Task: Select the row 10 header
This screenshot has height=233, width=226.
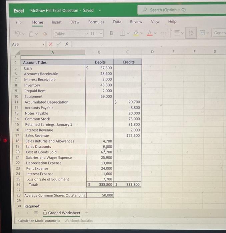Action: click(x=16, y=97)
